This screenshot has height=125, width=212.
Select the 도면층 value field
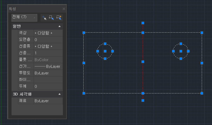tap(48, 40)
